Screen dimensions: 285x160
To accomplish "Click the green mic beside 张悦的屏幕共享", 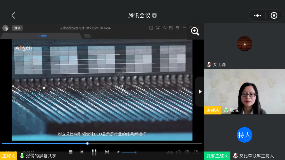I will (x=22, y=156).
